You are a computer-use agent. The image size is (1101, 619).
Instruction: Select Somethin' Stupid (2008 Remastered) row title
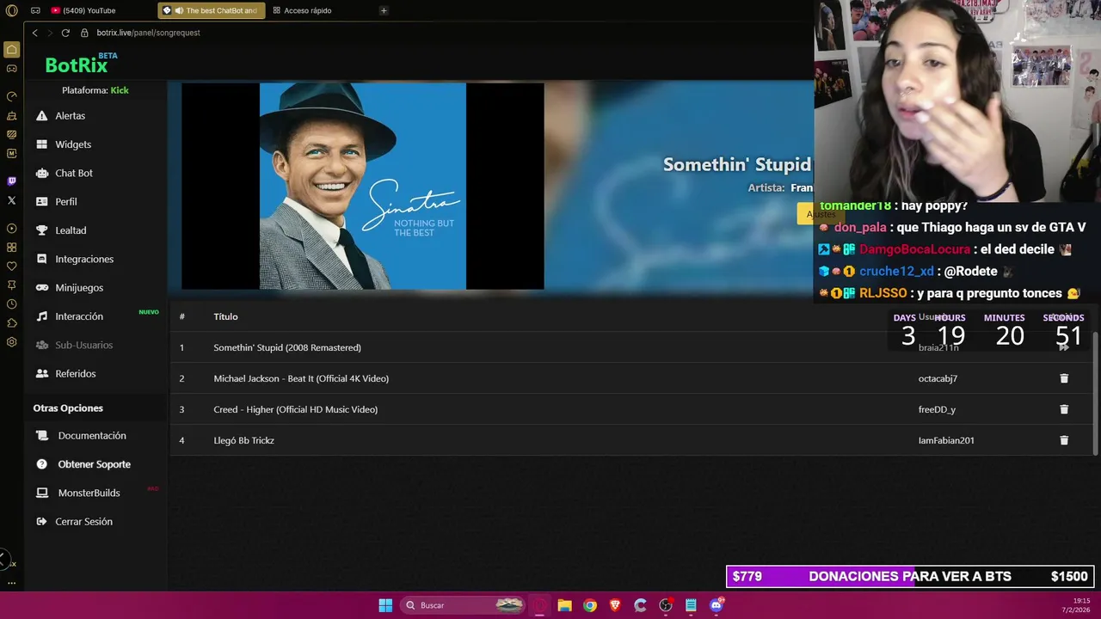coord(287,347)
